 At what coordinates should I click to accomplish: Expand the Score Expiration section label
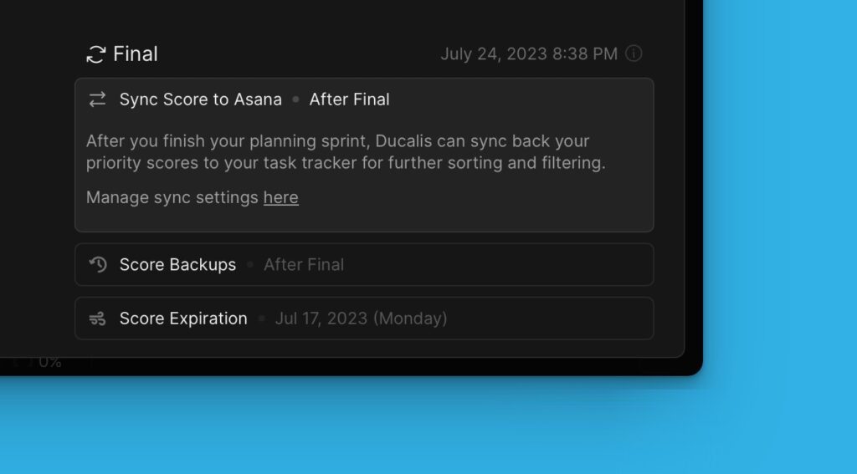pos(183,319)
